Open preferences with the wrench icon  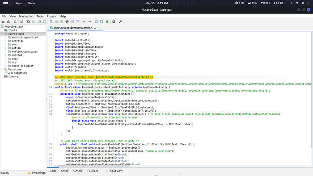pyautogui.click(x=120, y=22)
